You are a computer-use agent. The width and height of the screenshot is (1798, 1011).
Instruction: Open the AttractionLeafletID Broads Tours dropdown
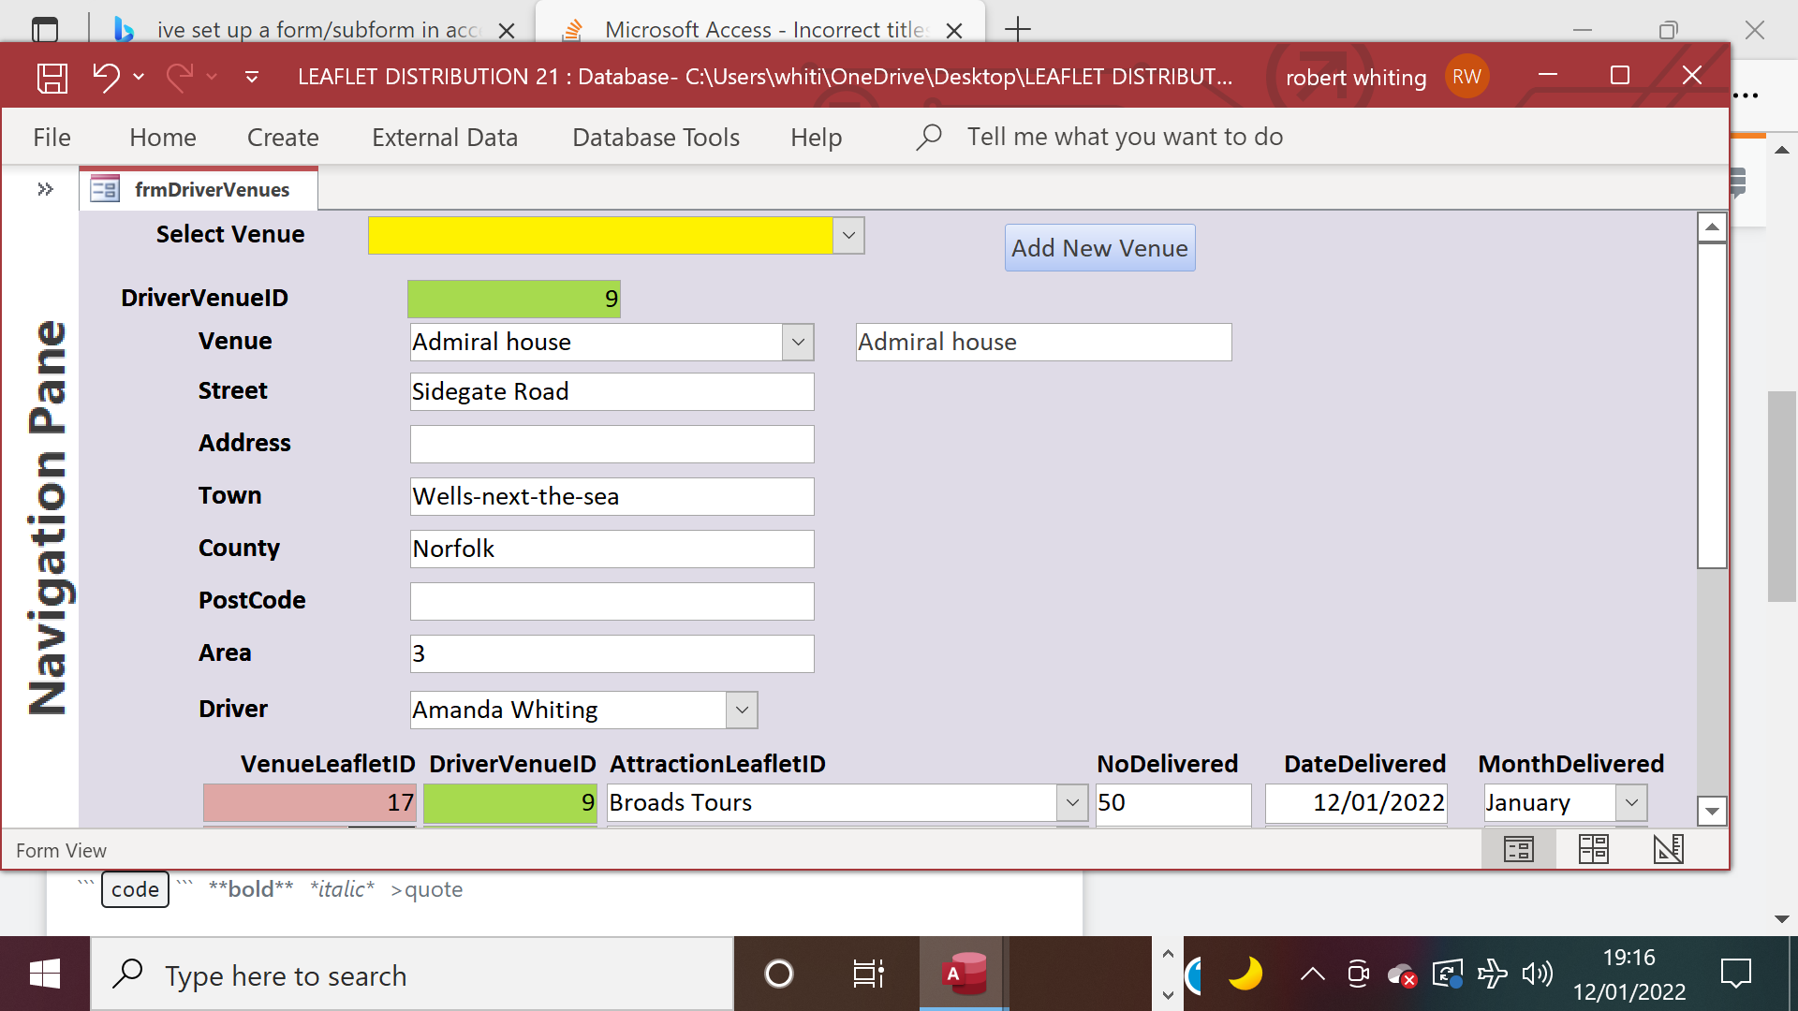[x=1072, y=803]
